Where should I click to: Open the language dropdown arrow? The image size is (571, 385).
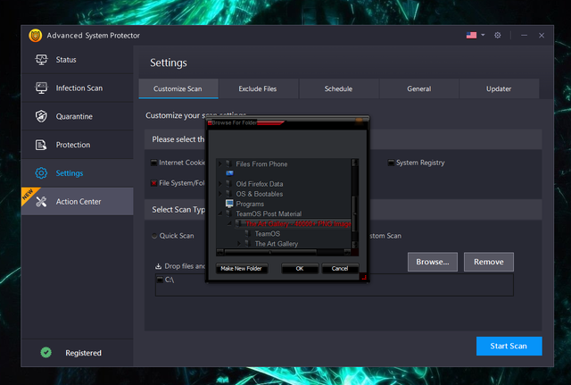click(x=483, y=35)
